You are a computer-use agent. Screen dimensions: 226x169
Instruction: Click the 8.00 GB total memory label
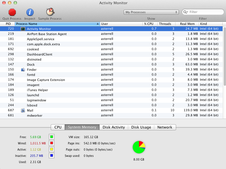coord(139,159)
